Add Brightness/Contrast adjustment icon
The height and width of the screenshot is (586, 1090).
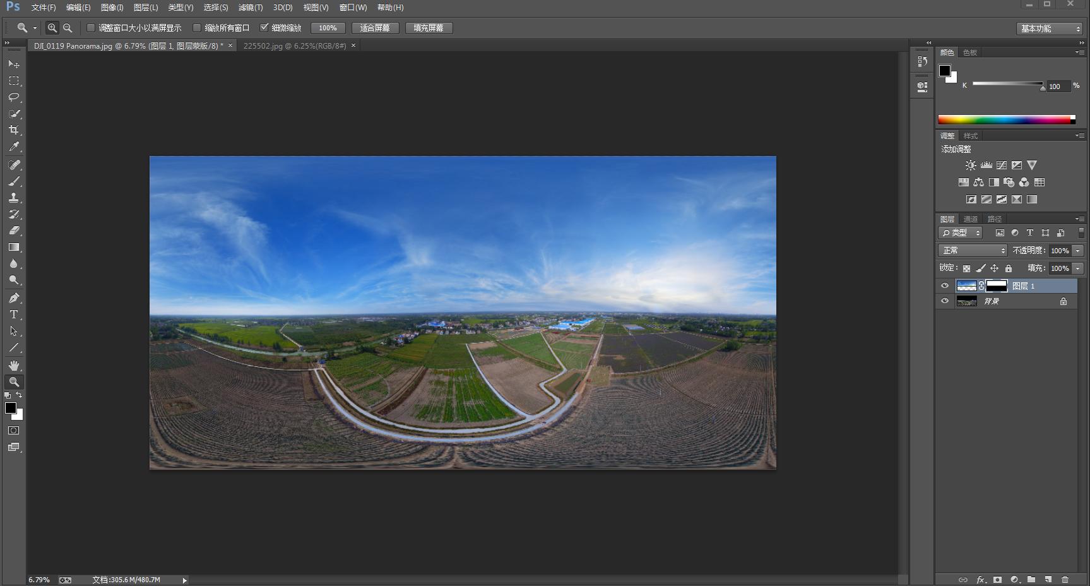[971, 165]
